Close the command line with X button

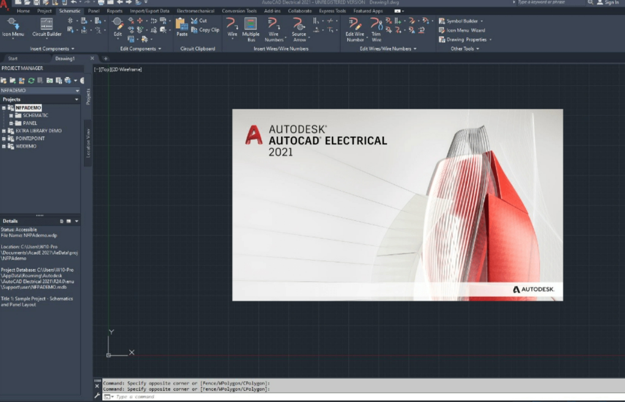(97, 386)
